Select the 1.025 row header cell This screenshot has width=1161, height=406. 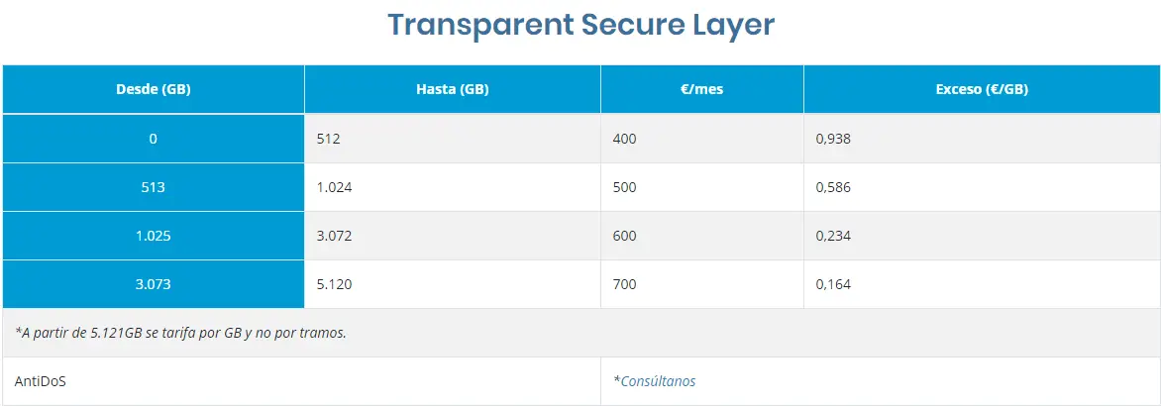point(154,236)
